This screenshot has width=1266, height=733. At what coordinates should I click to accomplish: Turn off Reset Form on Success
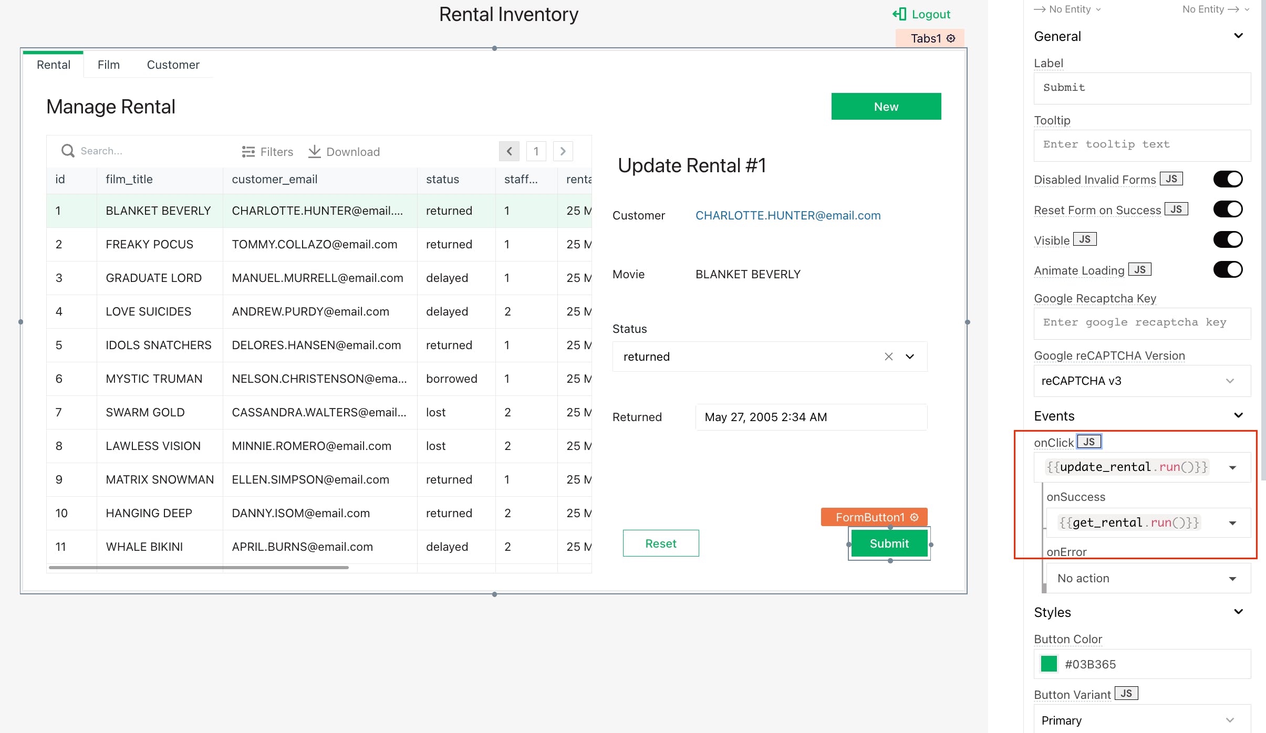[1228, 210]
